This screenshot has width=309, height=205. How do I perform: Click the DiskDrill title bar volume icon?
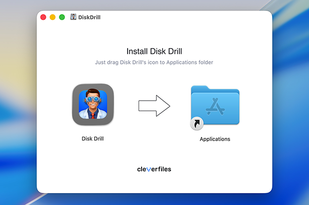(x=73, y=17)
